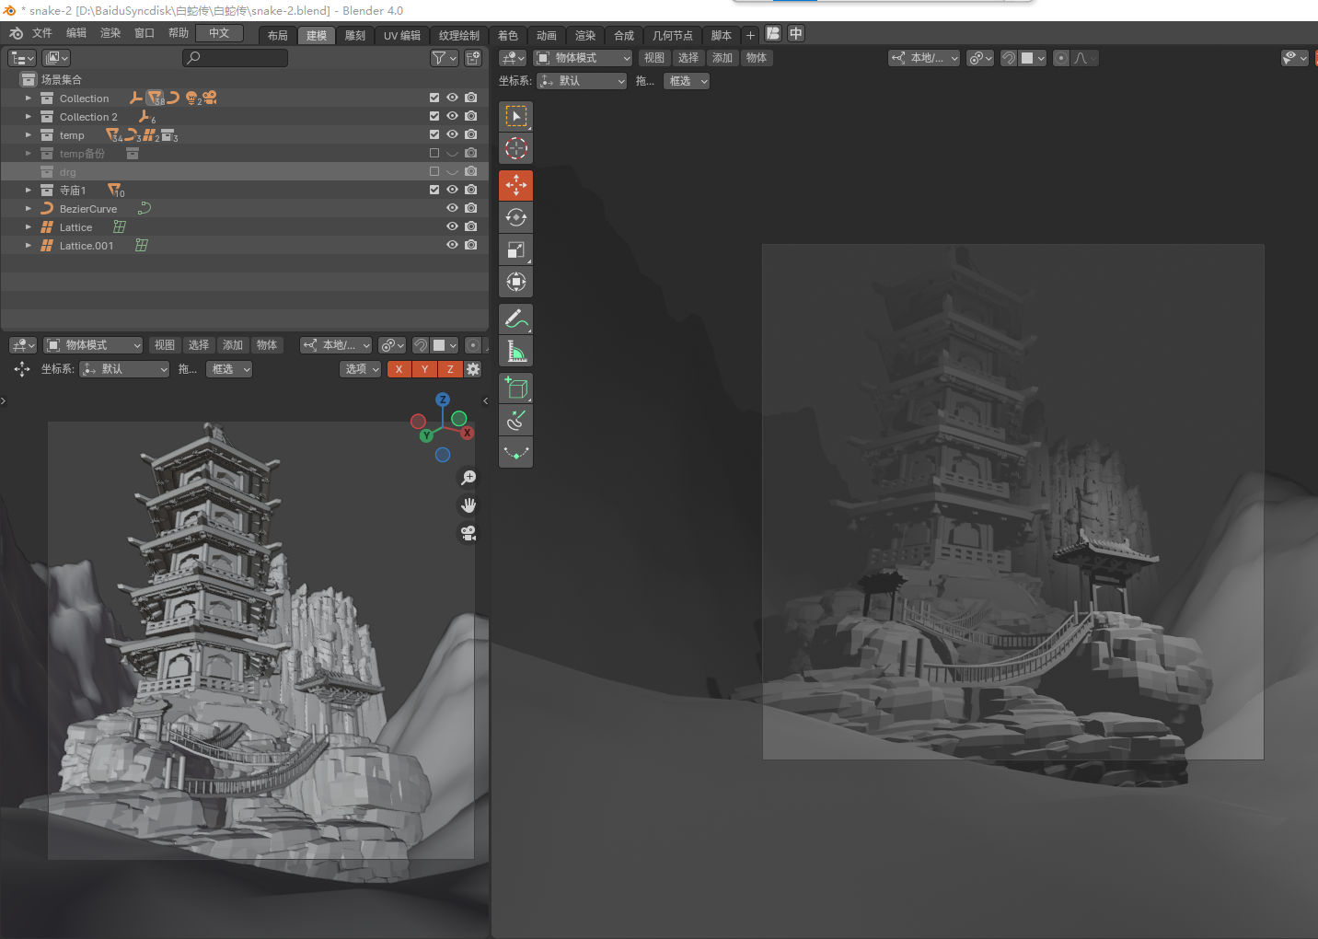The image size is (1318, 939).
Task: Toggle snapping magnet icon in left viewport header
Action: point(421,345)
